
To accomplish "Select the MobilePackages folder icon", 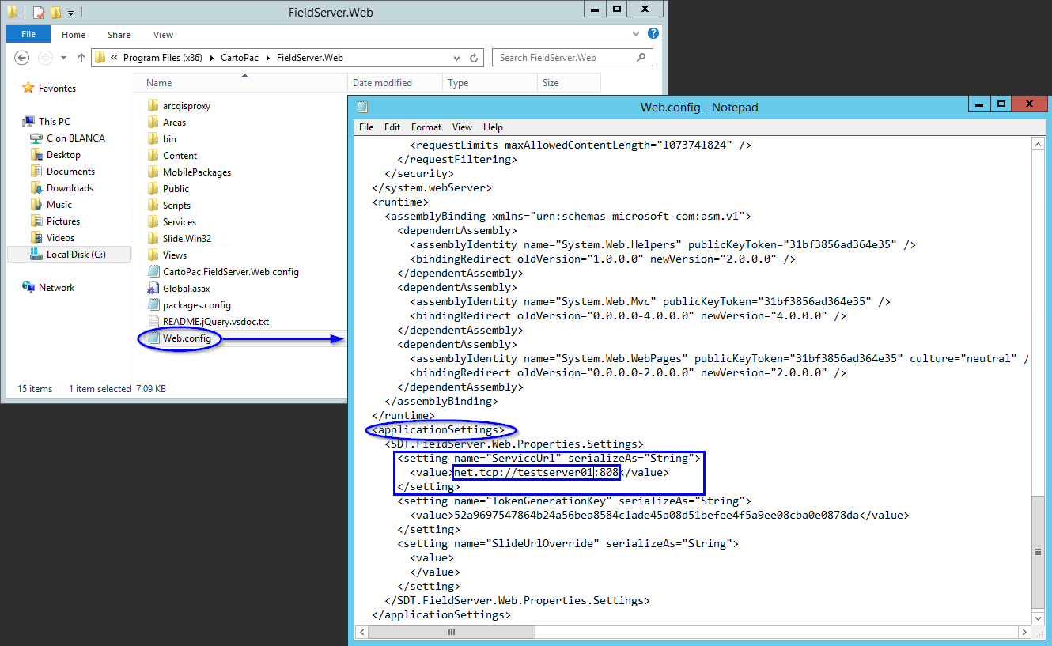I will click(153, 172).
